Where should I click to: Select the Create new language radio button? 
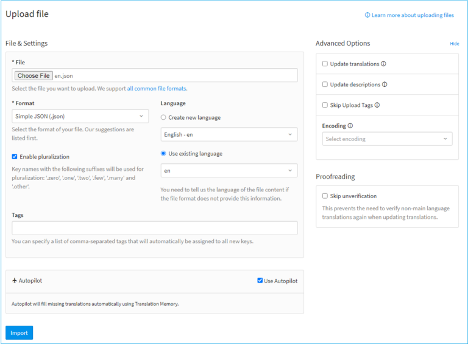[x=163, y=117]
